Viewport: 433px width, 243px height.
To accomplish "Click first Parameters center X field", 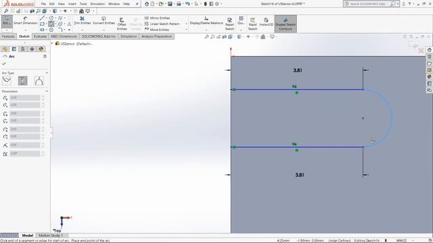I will [25, 98].
